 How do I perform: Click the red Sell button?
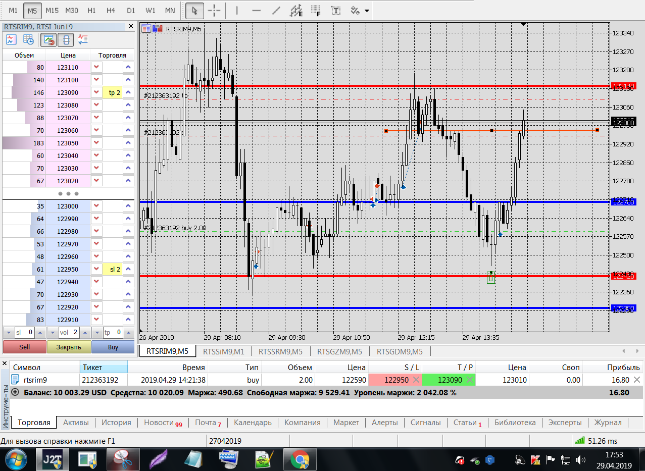click(24, 347)
